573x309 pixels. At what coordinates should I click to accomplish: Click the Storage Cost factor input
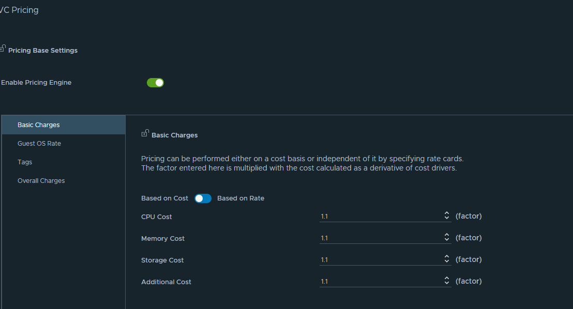click(x=380, y=260)
